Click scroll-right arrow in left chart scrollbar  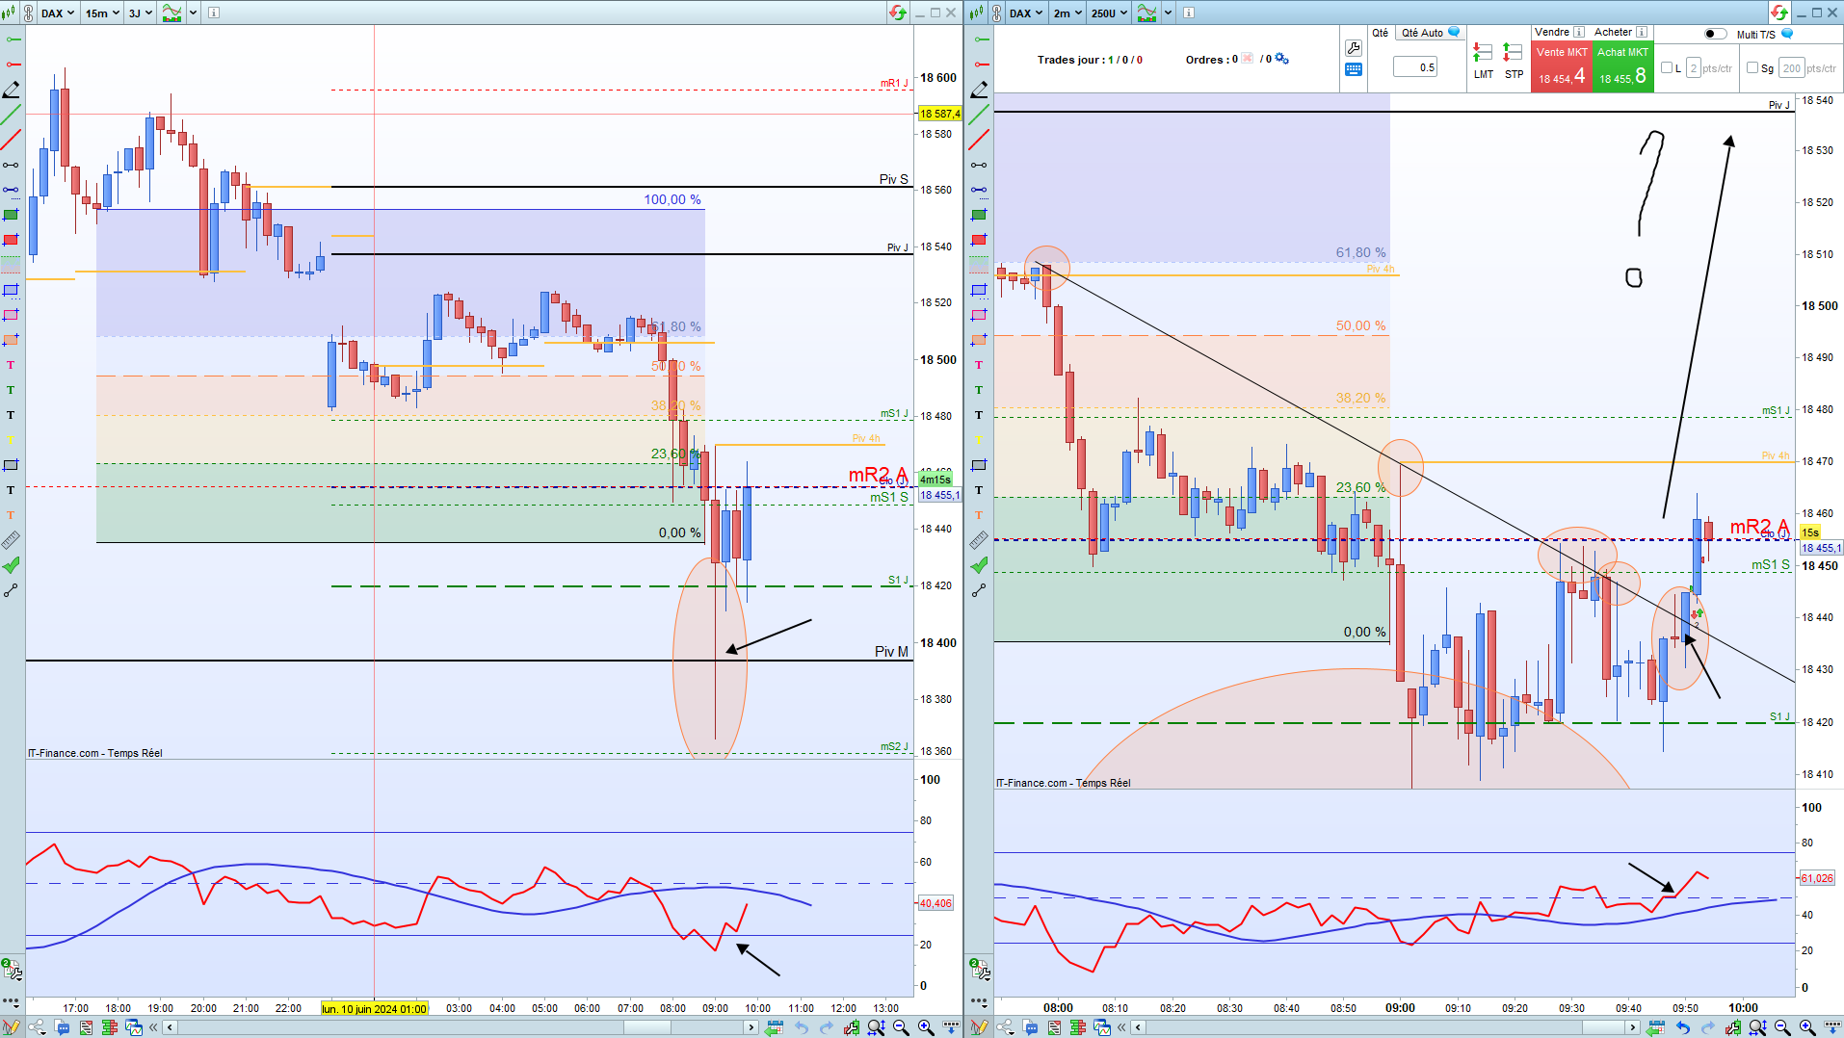click(751, 1027)
